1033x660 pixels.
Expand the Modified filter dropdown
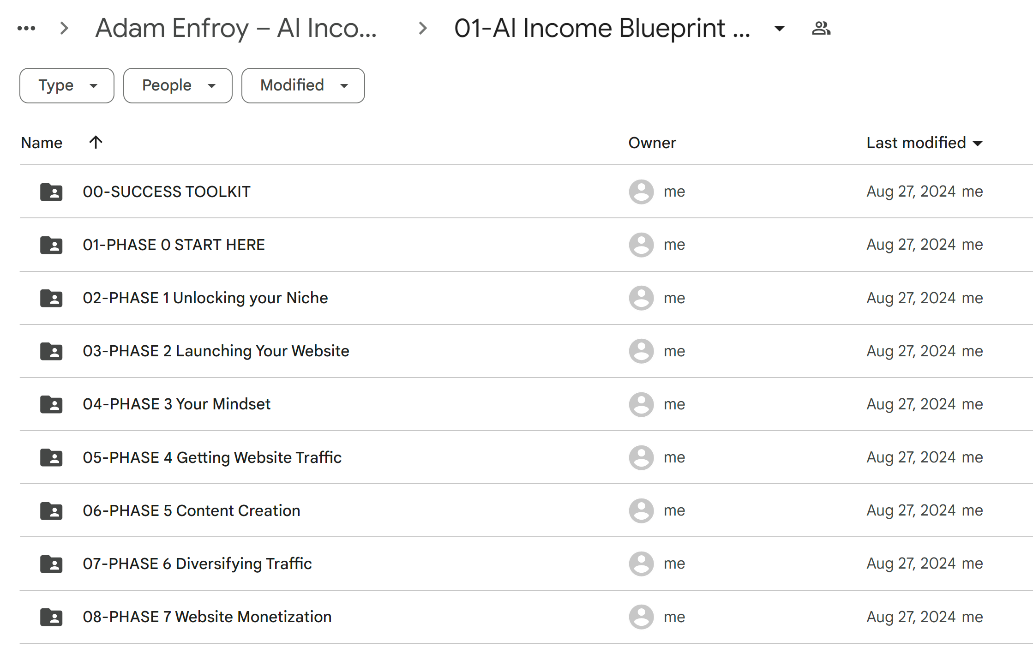(x=302, y=85)
